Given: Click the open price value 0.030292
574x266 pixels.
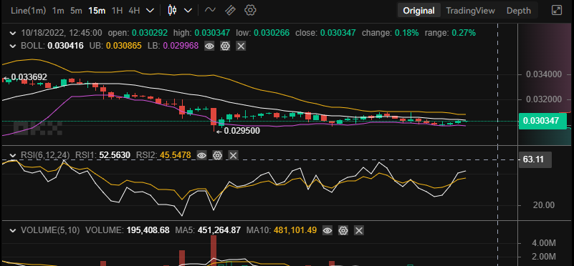Looking at the screenshot, I should [x=150, y=33].
